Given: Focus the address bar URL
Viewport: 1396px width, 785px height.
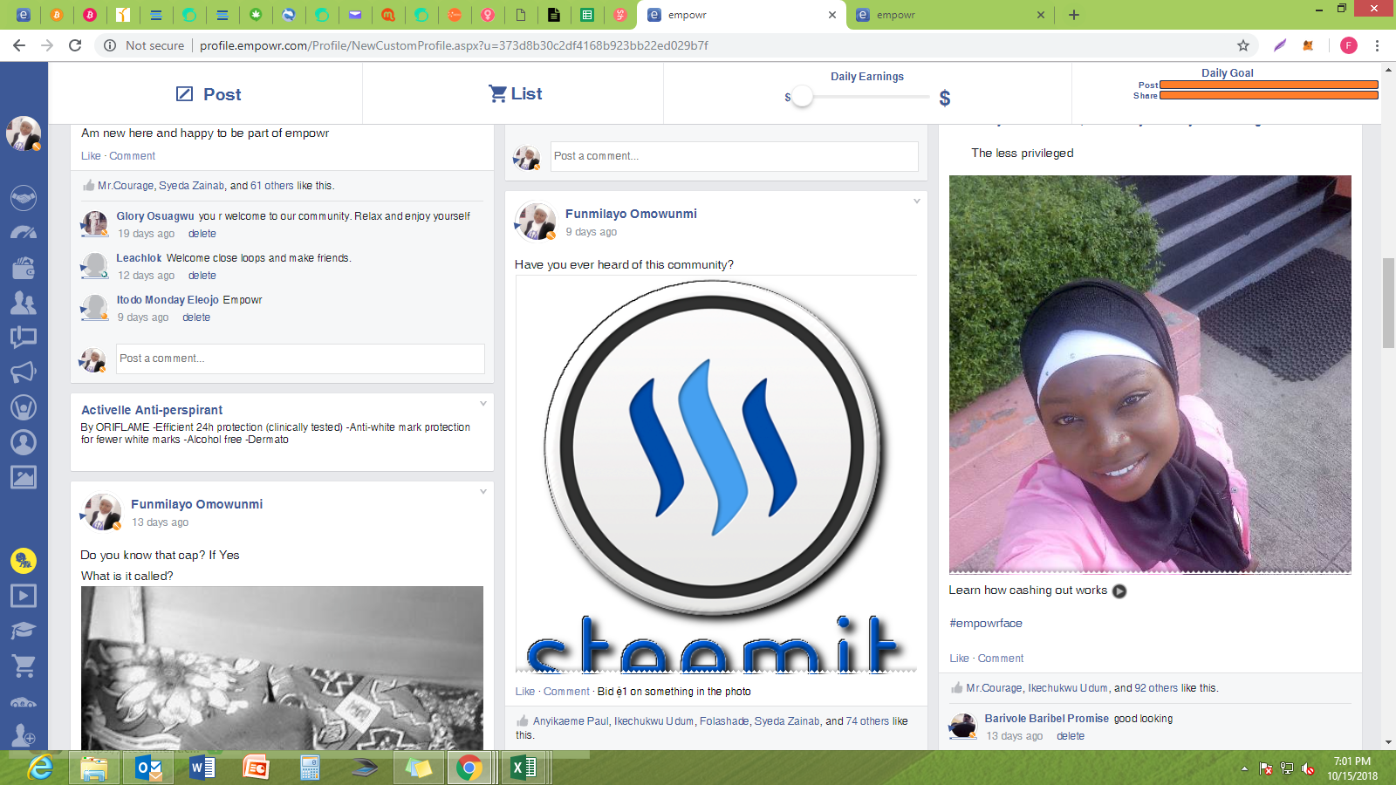Looking at the screenshot, I should [x=454, y=45].
